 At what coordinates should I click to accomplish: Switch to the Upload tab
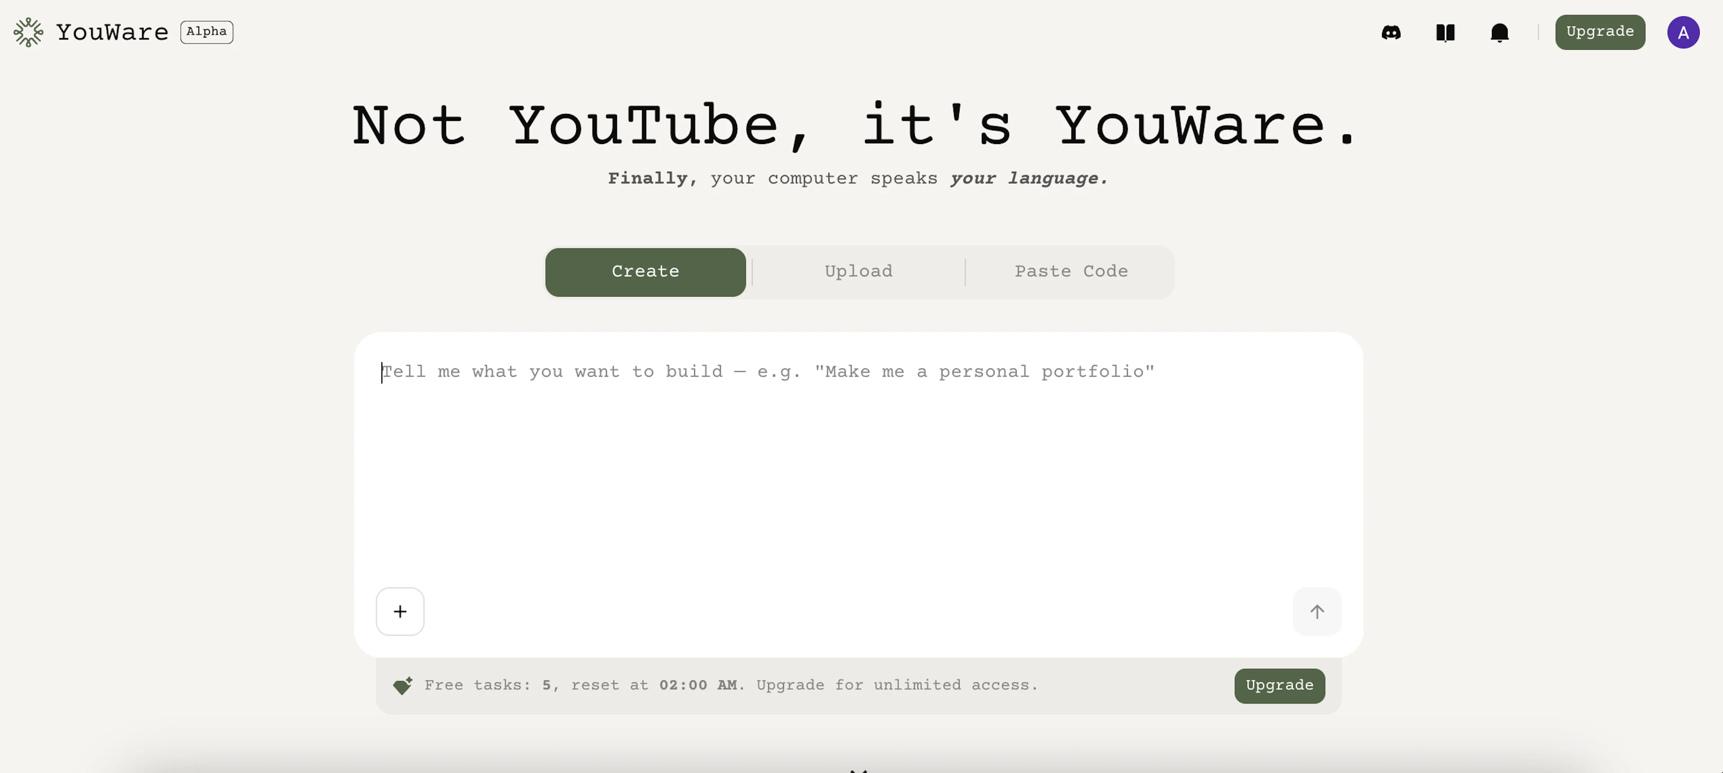858,271
